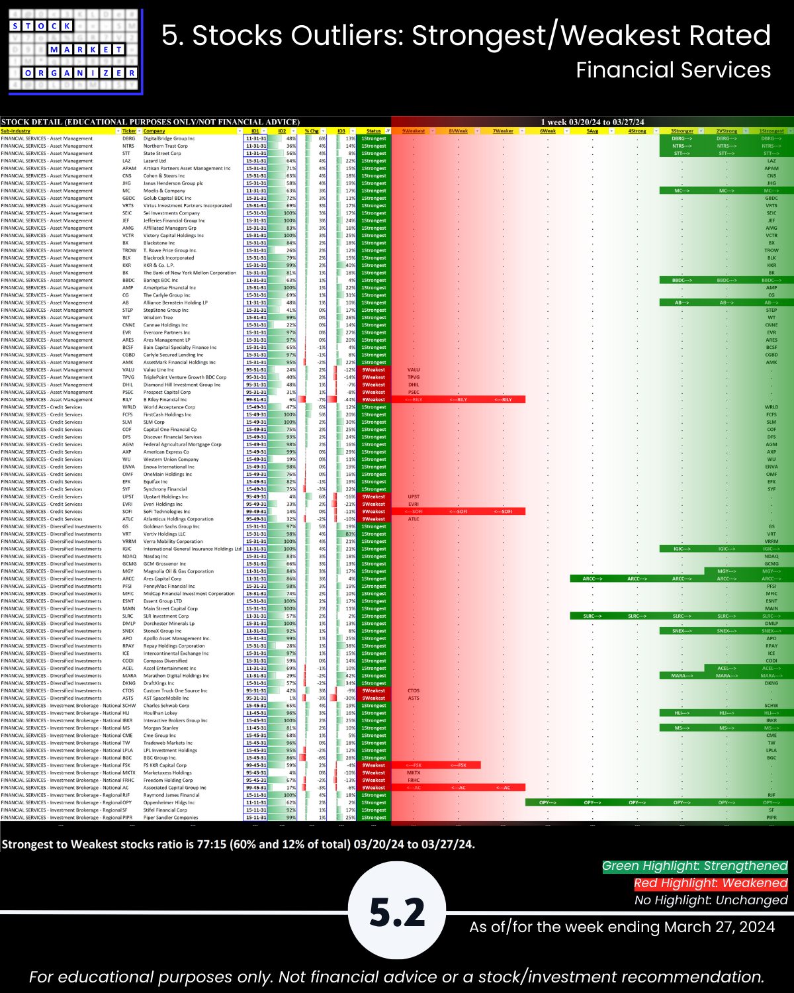Click the Lazard Ltd company cell
Image resolution: width=794 pixels, height=993 pixels.
point(193,161)
